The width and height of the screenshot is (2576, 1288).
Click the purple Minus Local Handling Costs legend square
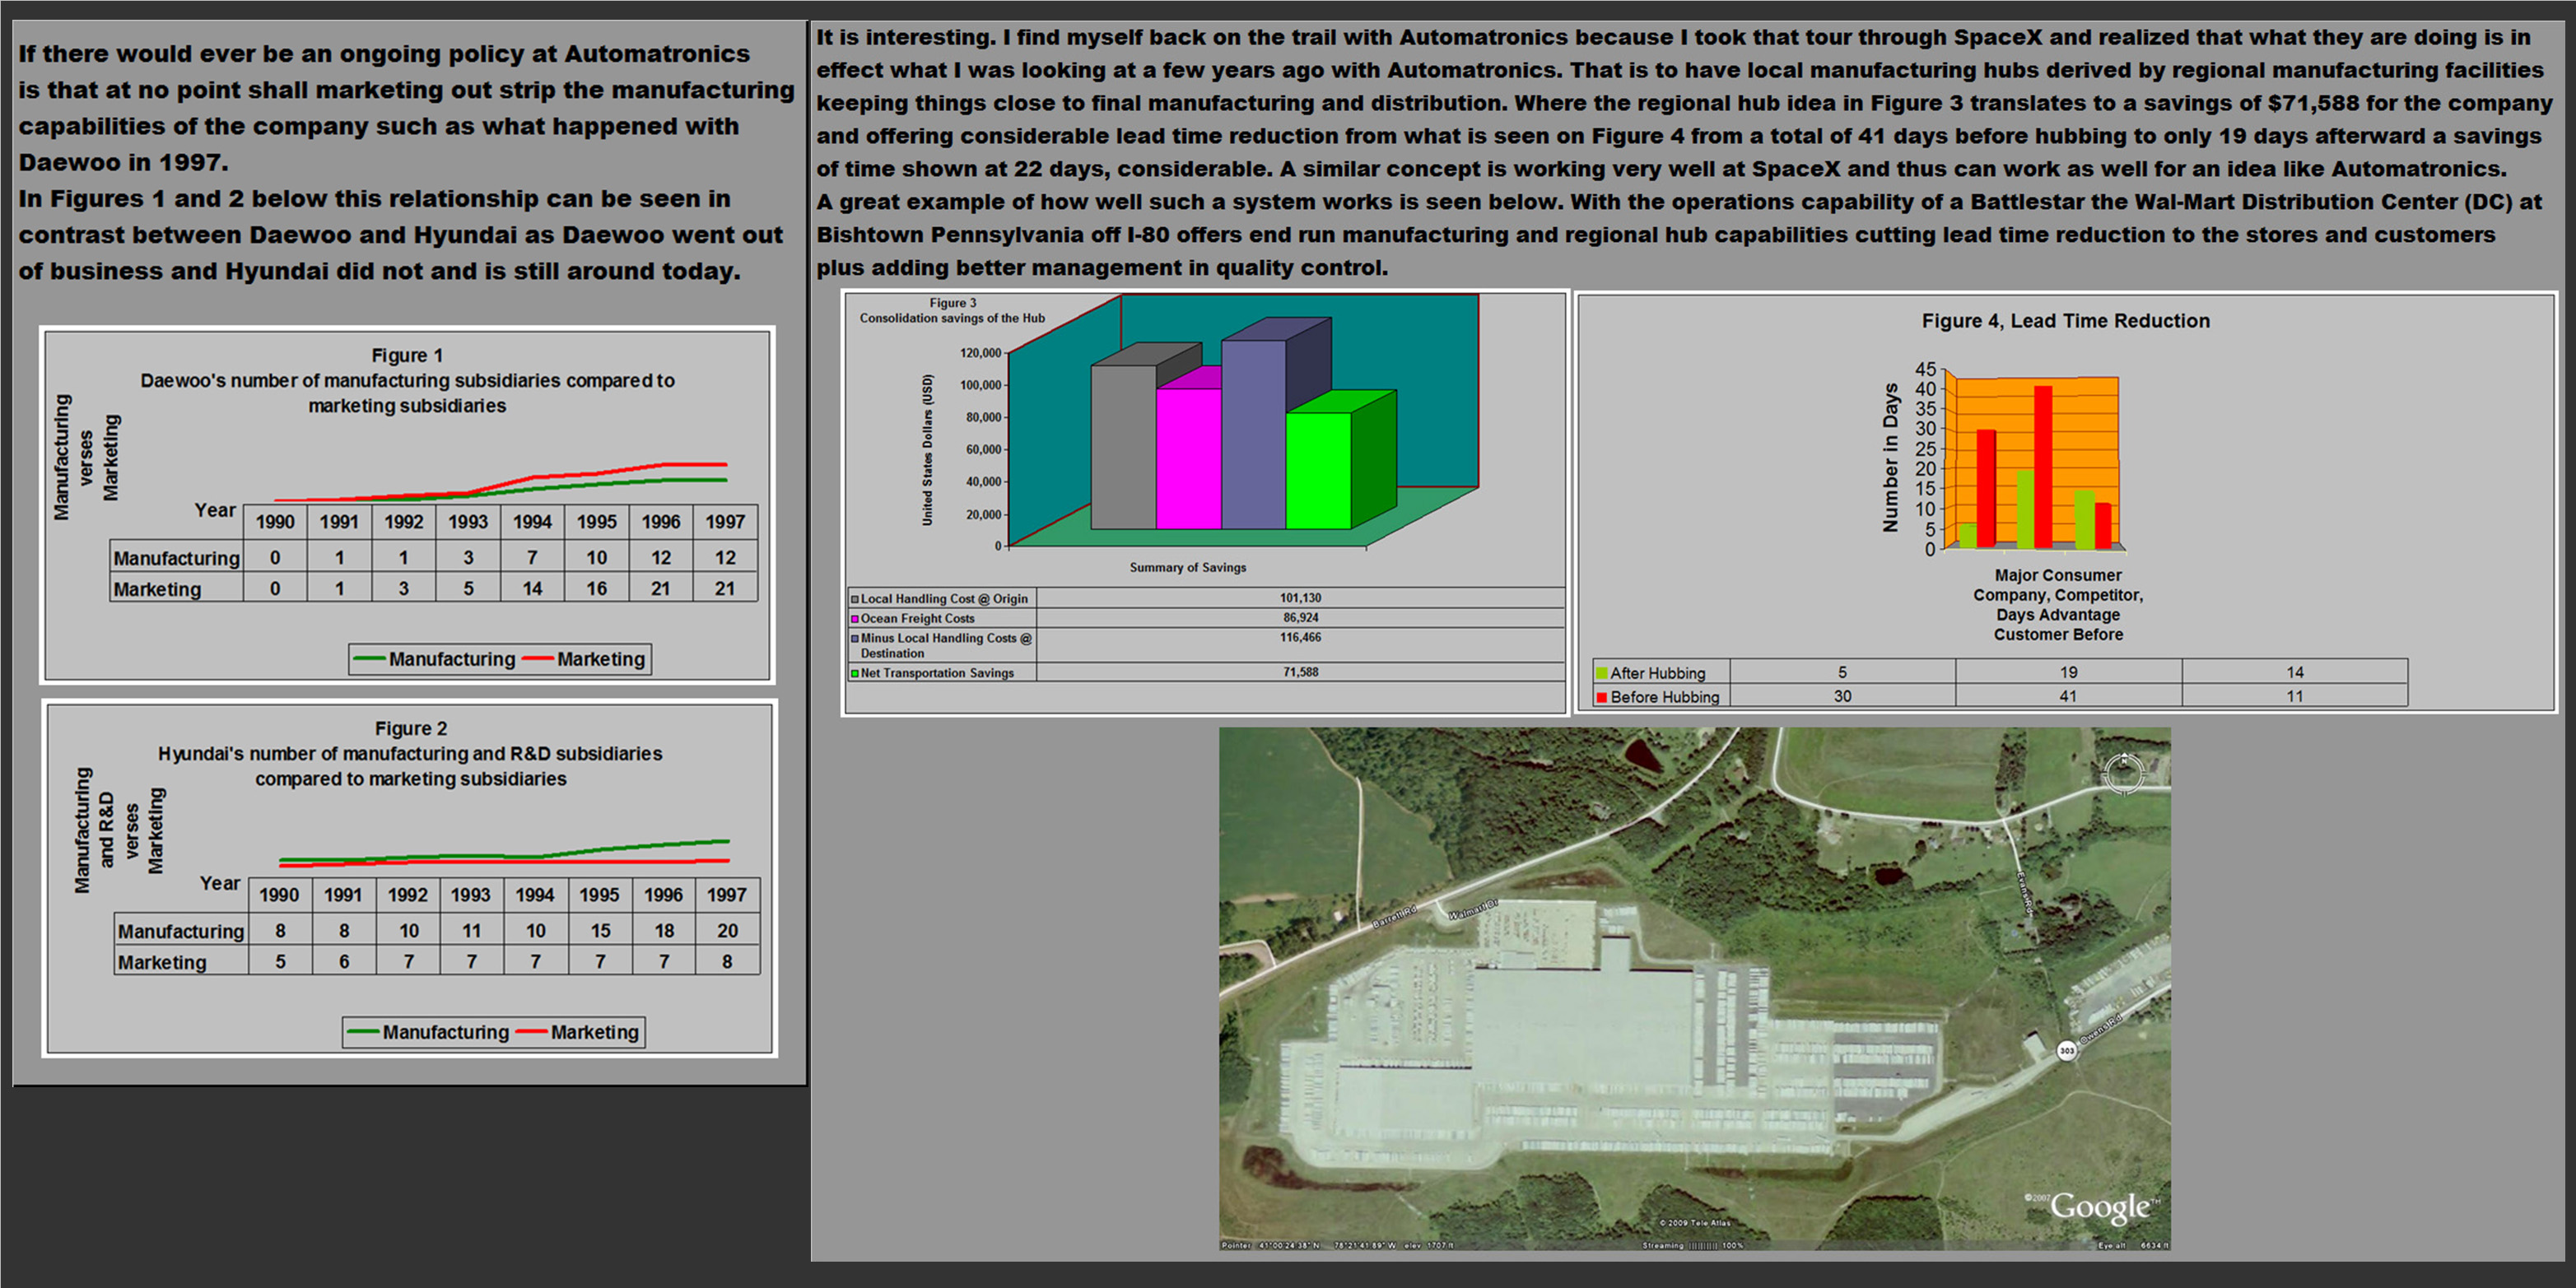[855, 638]
